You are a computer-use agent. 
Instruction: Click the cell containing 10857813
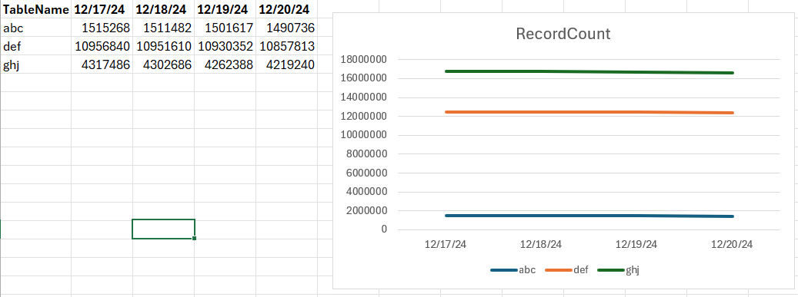286,46
